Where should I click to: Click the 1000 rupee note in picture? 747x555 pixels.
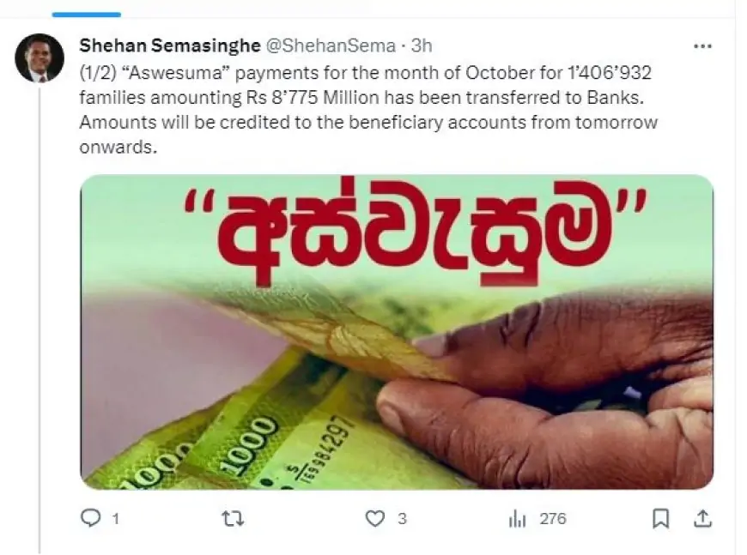click(x=248, y=437)
